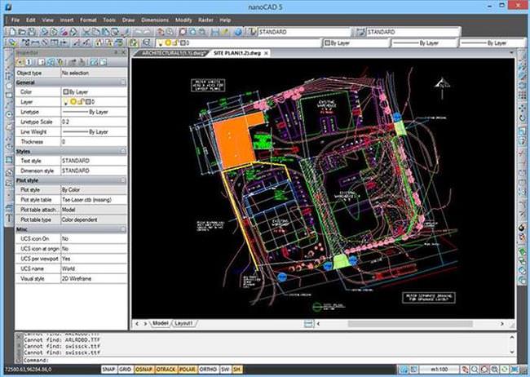Open the File menu

[15, 20]
